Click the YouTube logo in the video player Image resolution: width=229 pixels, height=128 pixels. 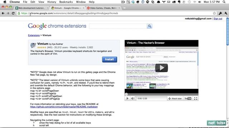(188, 98)
